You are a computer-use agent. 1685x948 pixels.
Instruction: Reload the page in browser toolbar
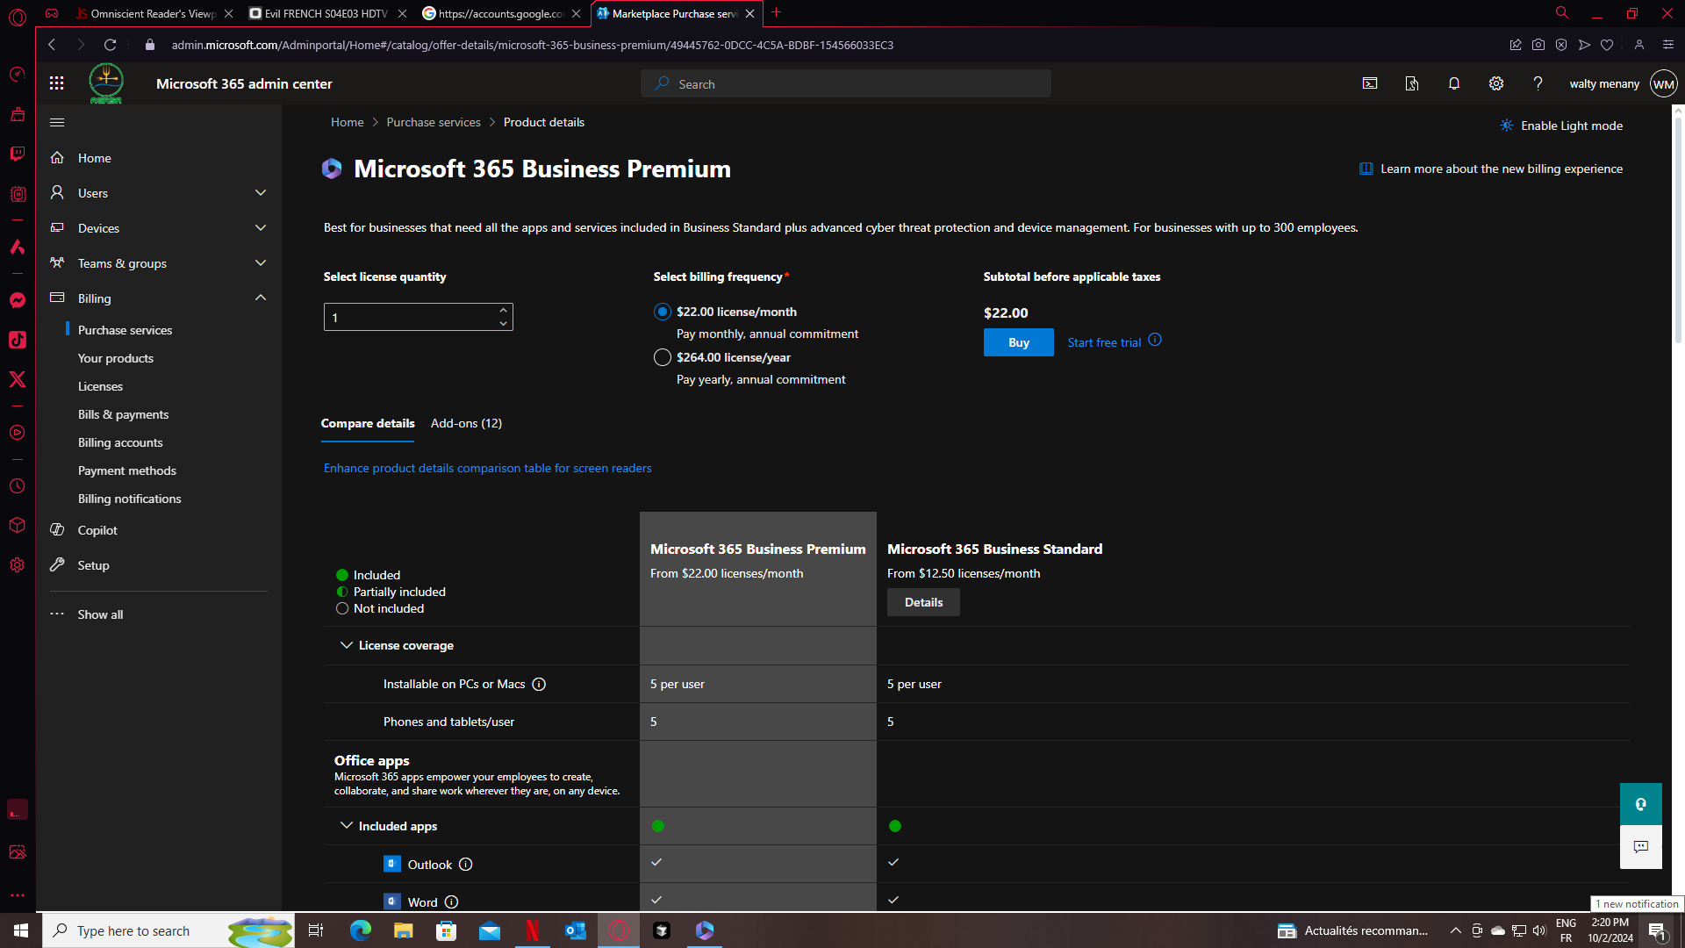(x=110, y=45)
